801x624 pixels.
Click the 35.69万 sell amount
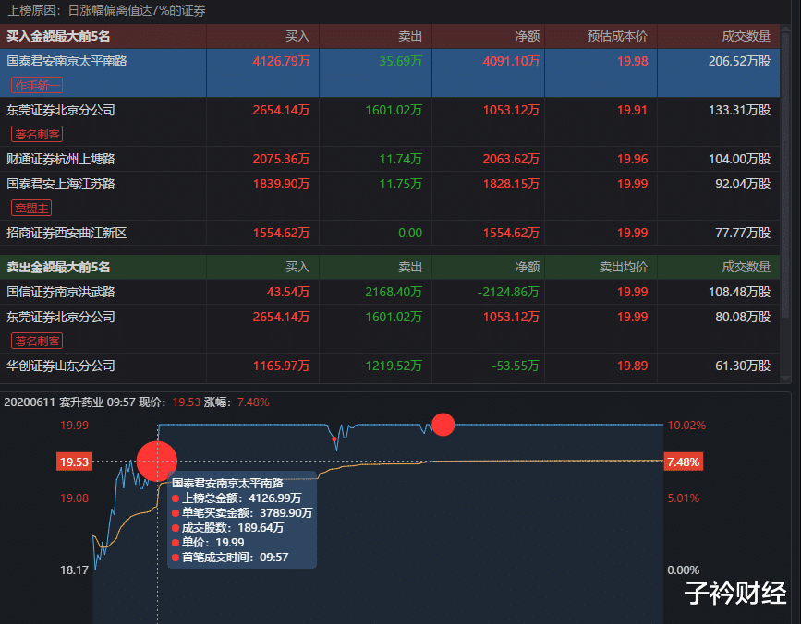click(x=401, y=61)
